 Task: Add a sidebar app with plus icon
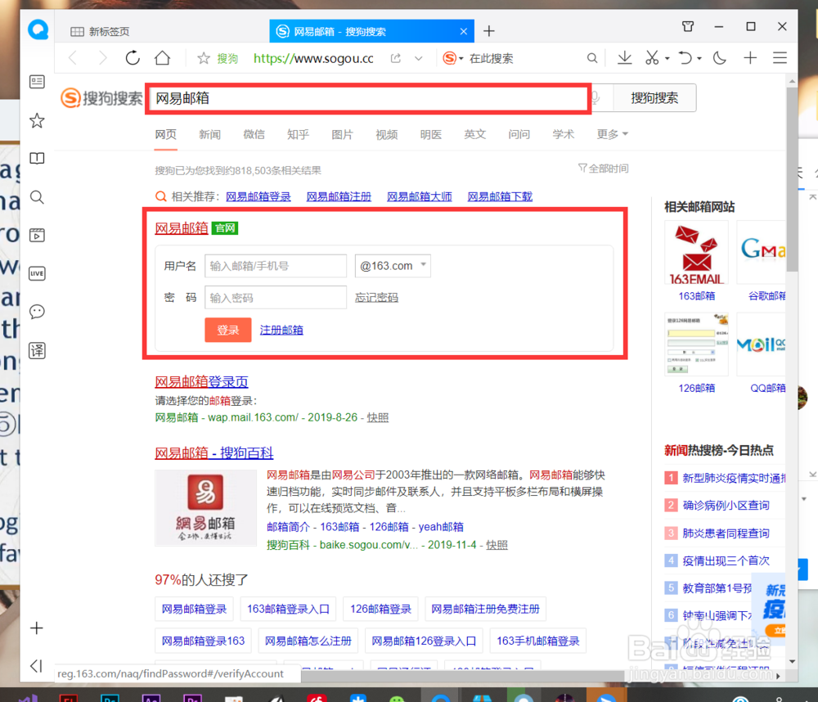point(37,628)
